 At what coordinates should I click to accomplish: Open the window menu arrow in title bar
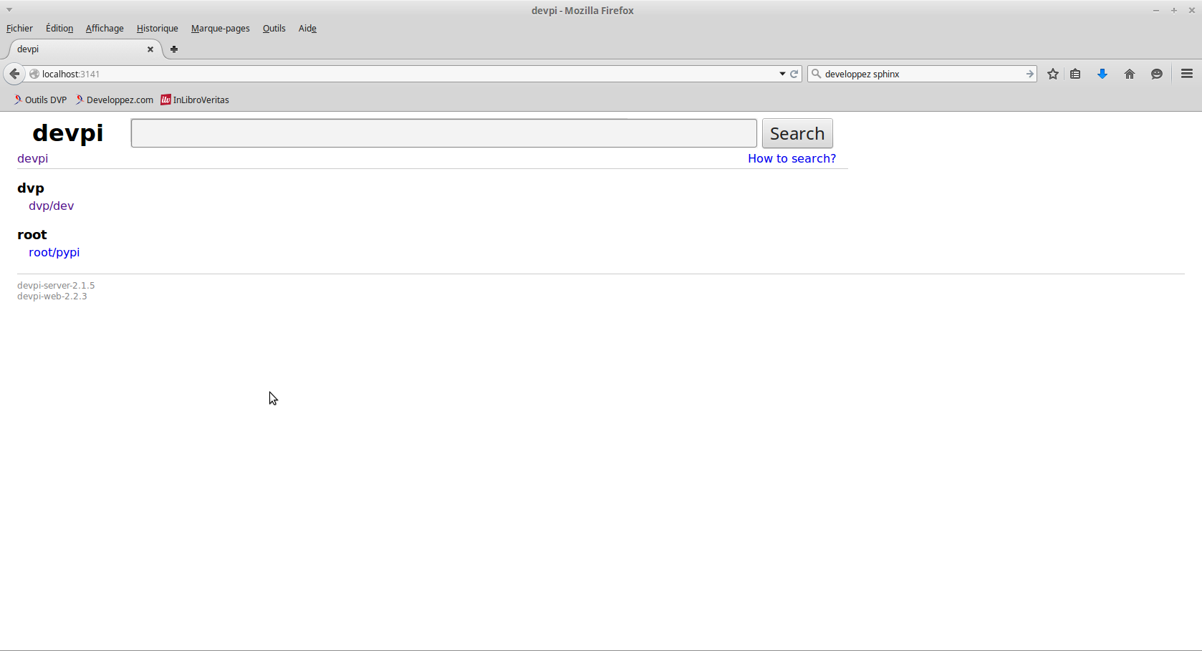[x=9, y=10]
